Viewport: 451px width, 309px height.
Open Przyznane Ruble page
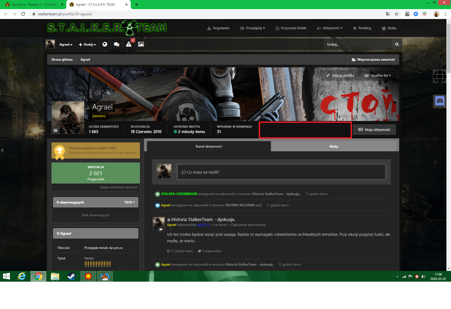tap(291, 28)
